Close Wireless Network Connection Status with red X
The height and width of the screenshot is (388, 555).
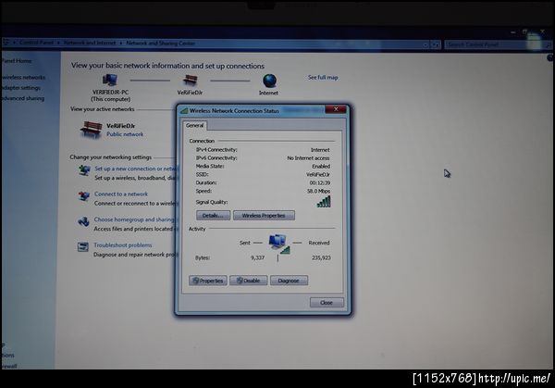(336, 109)
